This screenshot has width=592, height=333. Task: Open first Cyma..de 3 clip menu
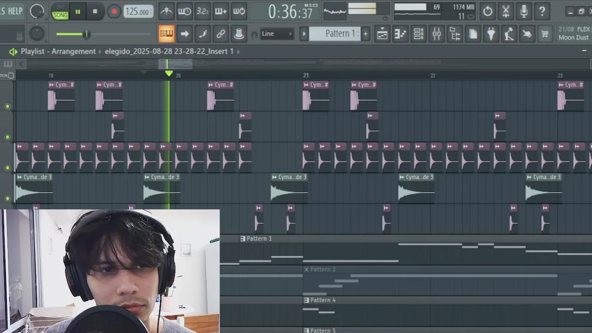click(x=19, y=177)
